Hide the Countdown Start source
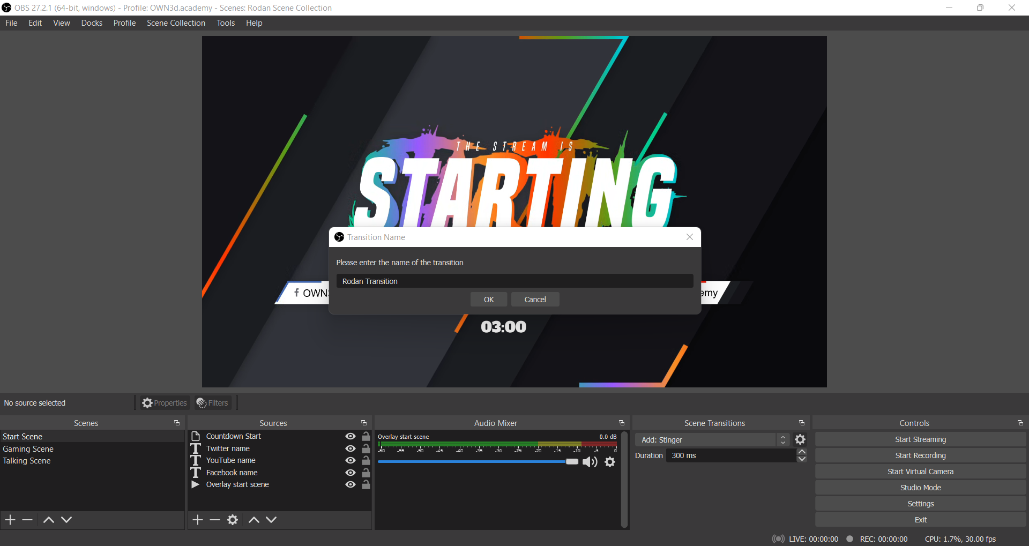This screenshot has height=546, width=1029. pyautogui.click(x=351, y=437)
